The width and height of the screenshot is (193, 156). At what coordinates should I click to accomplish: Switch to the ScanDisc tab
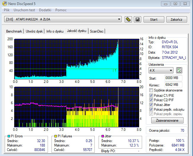pyautogui.click(x=96, y=31)
